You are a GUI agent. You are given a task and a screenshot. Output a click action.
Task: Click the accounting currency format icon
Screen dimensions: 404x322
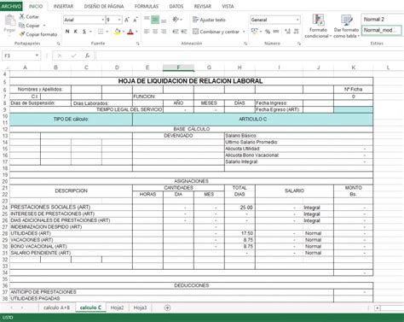(254, 32)
